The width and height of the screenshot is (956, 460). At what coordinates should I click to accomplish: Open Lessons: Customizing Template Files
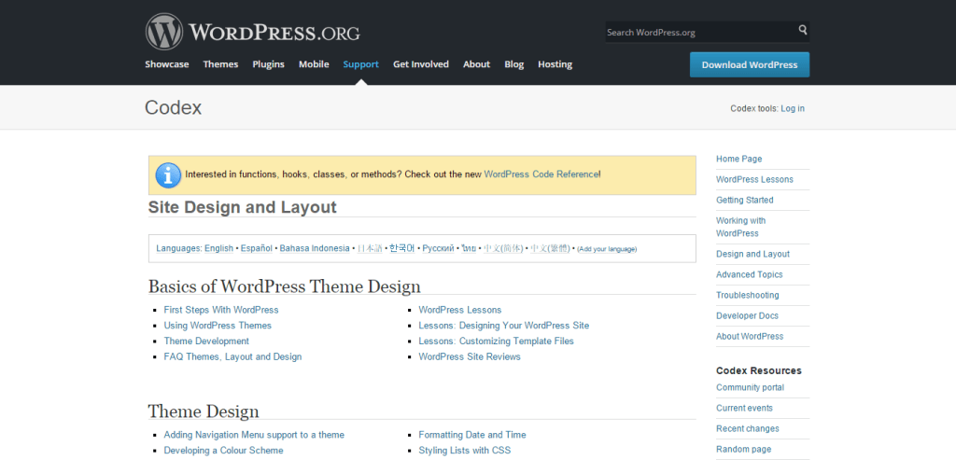click(497, 342)
